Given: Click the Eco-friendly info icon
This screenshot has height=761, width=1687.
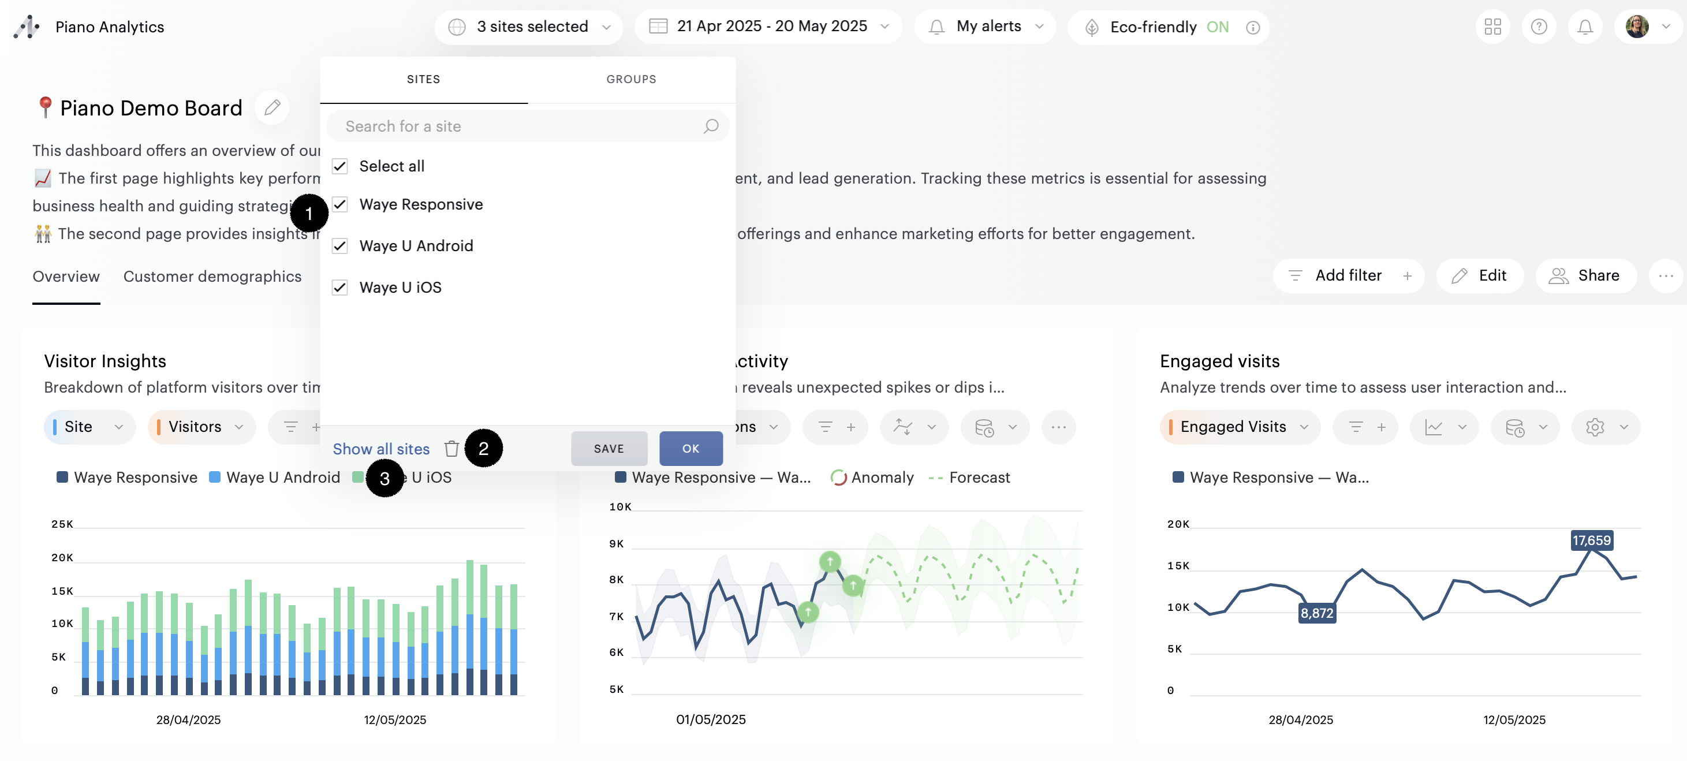Looking at the screenshot, I should [x=1252, y=28].
